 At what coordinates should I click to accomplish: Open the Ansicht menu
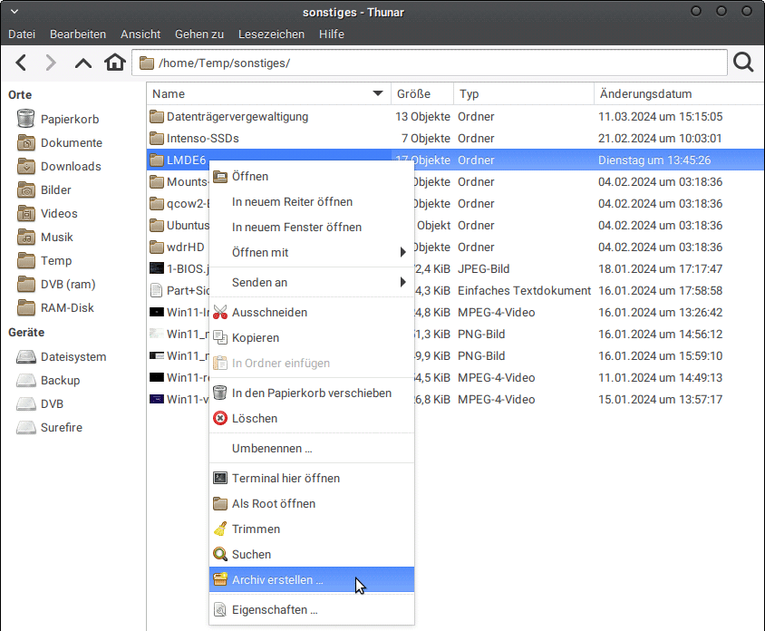[x=140, y=34]
